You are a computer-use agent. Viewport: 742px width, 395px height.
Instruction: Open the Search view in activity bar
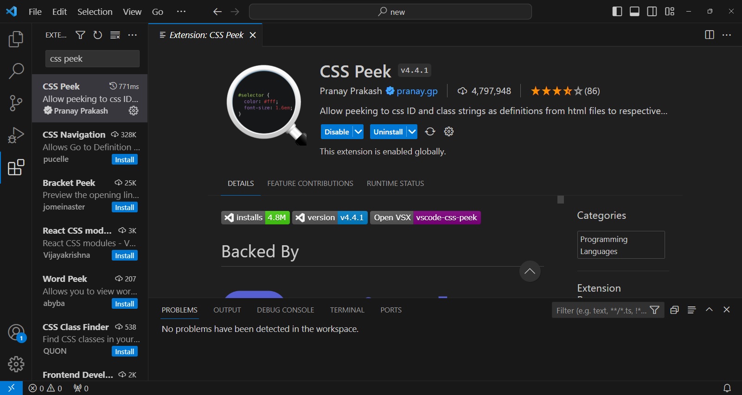coord(16,71)
